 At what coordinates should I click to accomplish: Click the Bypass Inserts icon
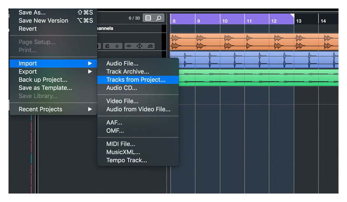click(x=129, y=46)
